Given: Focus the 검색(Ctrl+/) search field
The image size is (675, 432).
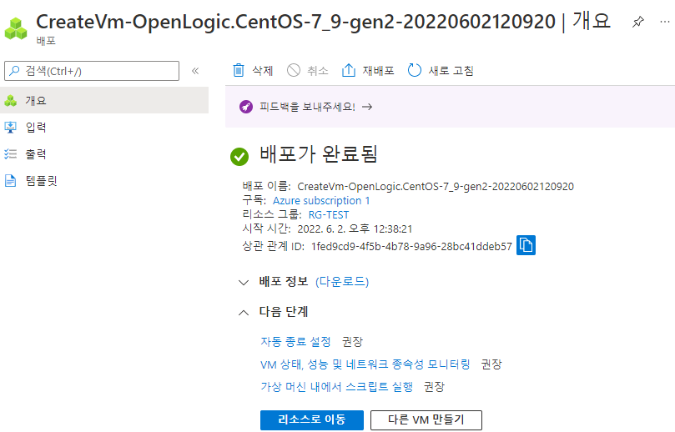Looking at the screenshot, I should point(92,71).
